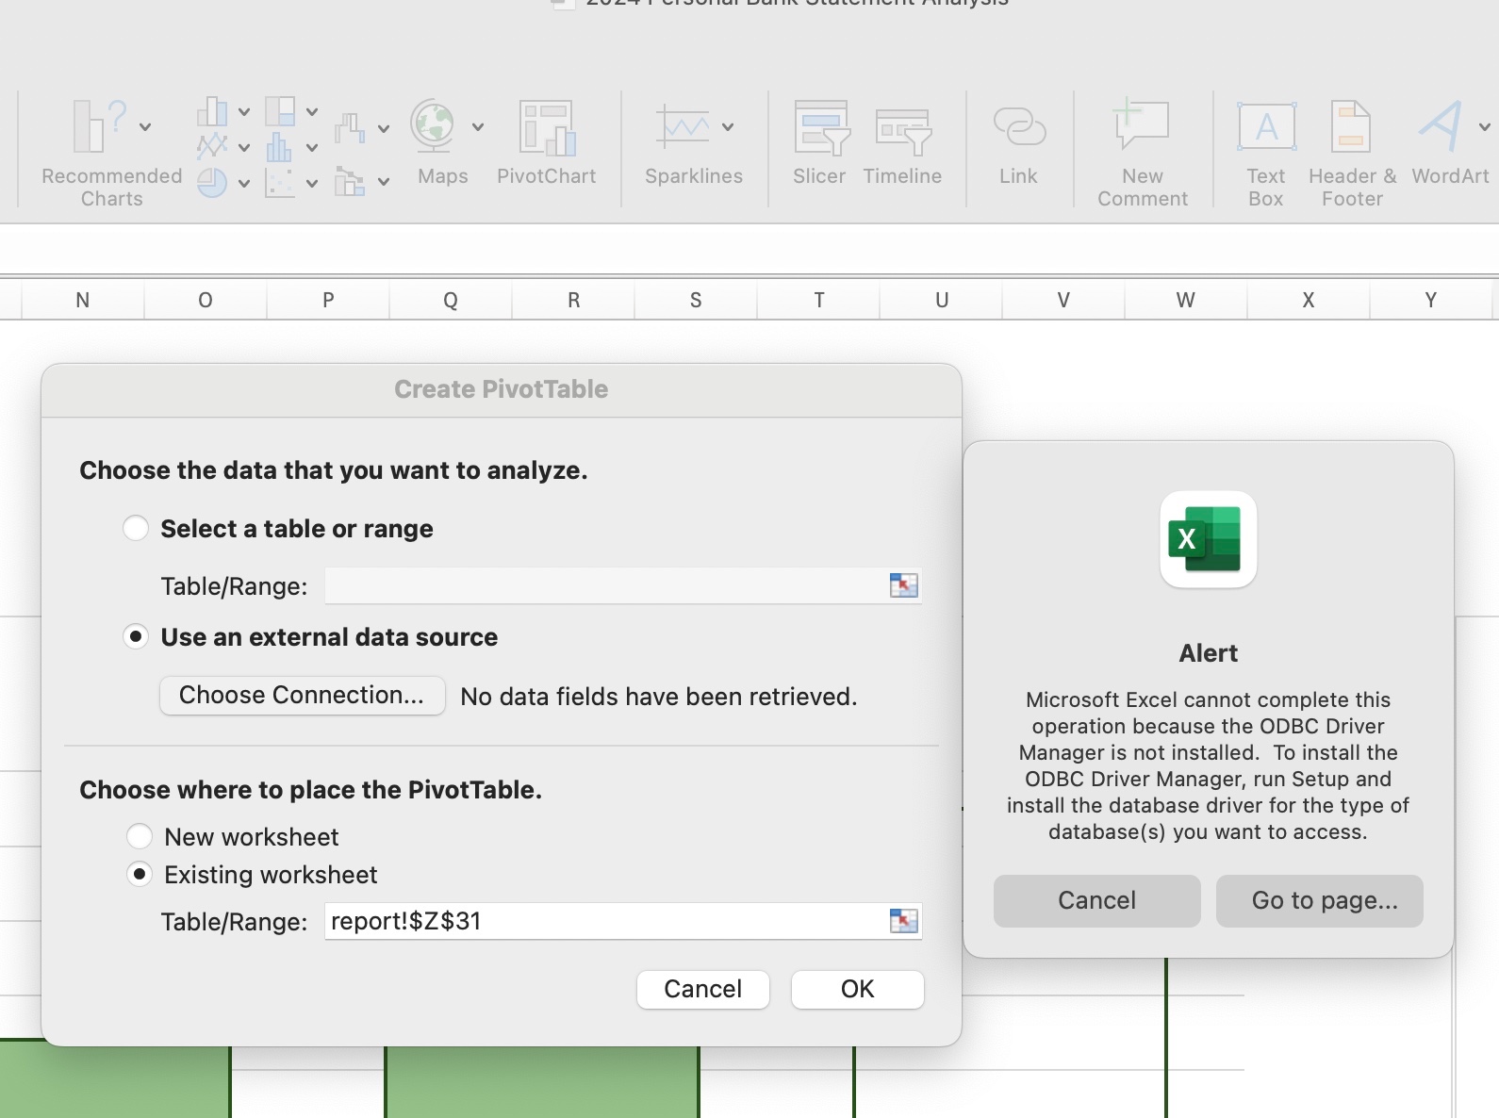Viewport: 1499px width, 1118px height.
Task: Cancel the Create PivotTable dialog
Action: 703,989
